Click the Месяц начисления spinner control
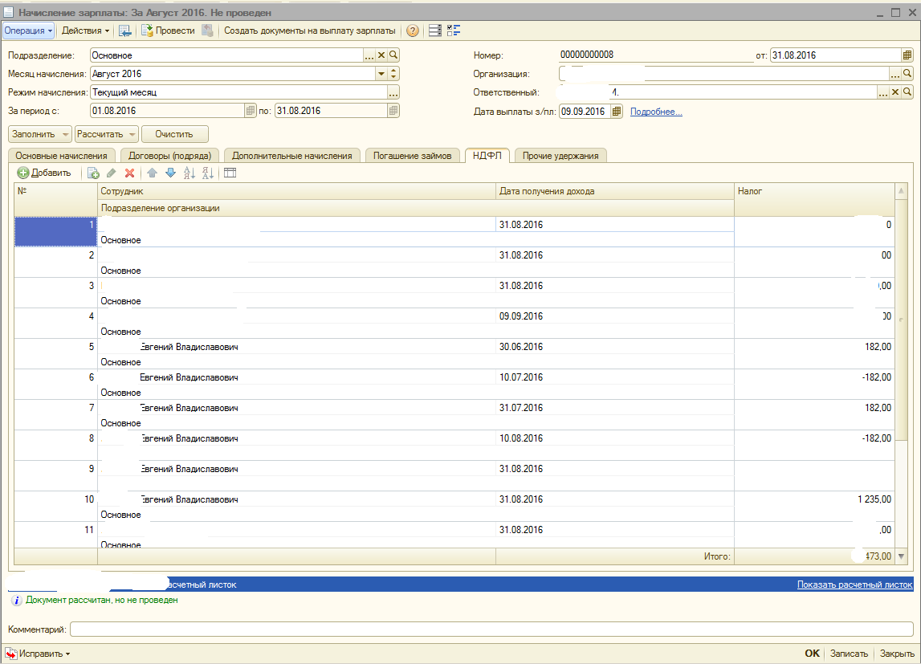This screenshot has height=664, width=921. point(393,74)
